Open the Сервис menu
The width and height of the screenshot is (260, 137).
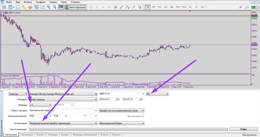(53, 2)
